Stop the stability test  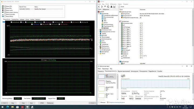[13, 103]
